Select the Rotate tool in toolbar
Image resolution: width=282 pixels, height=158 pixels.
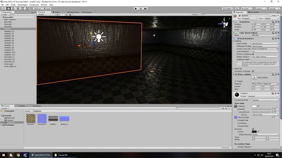tap(13, 9)
